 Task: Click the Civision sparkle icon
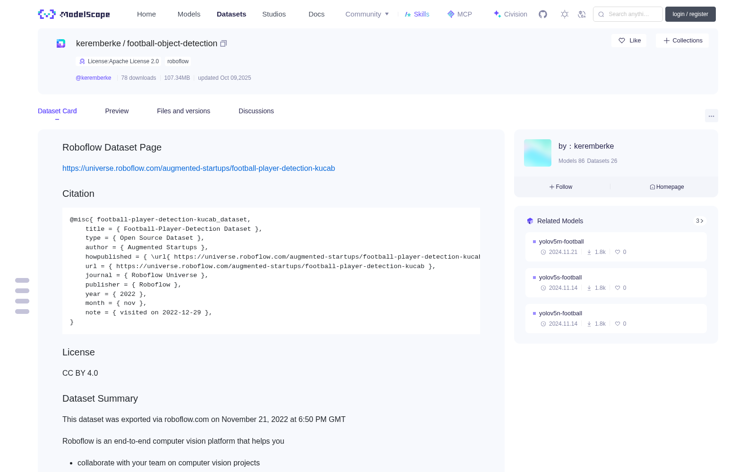497,14
